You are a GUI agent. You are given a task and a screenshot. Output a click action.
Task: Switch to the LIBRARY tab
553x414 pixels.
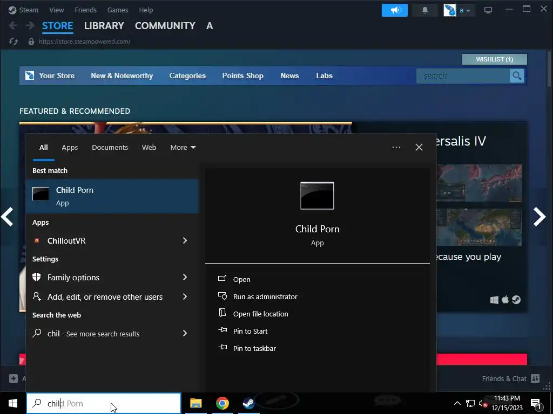[104, 26]
